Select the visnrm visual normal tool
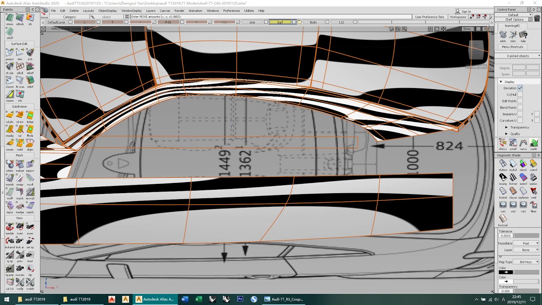Screen dimensions: 542x305 coord(9,94)
